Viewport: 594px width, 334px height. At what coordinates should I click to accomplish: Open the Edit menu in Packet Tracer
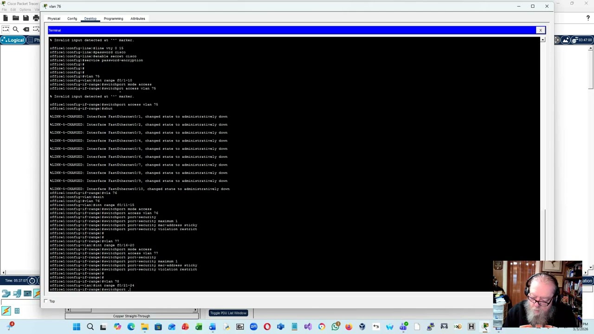coord(13,10)
